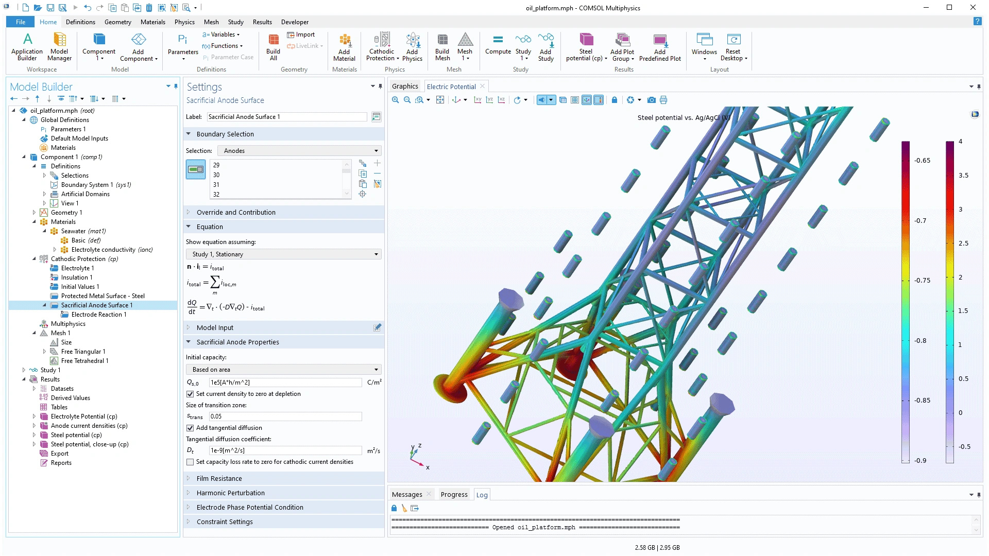Switch to the Progress tab
989x556 pixels.
click(454, 494)
